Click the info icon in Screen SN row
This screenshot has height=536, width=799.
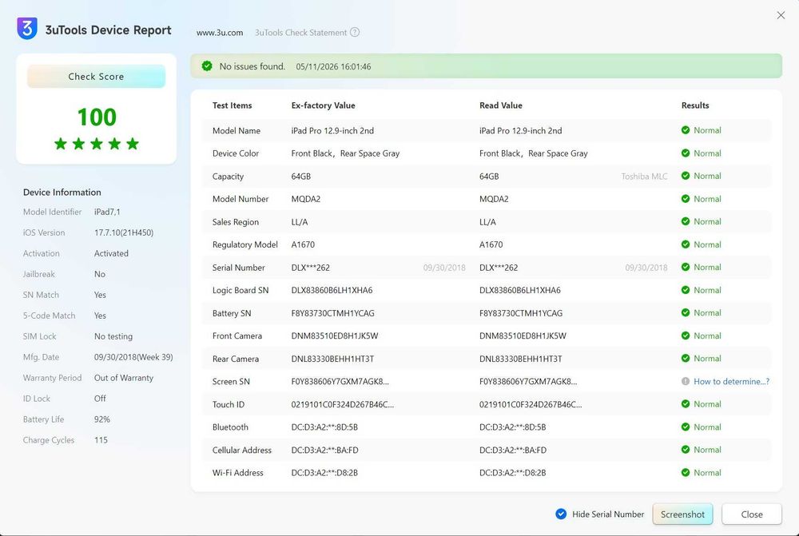[x=686, y=381]
